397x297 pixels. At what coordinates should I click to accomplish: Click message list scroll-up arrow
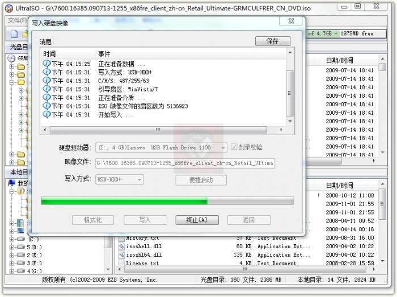[x=290, y=52]
